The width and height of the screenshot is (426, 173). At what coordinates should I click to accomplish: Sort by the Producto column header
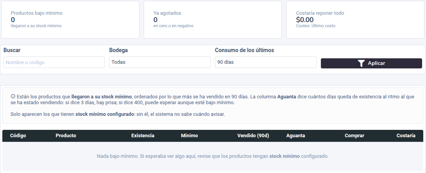click(x=66, y=136)
